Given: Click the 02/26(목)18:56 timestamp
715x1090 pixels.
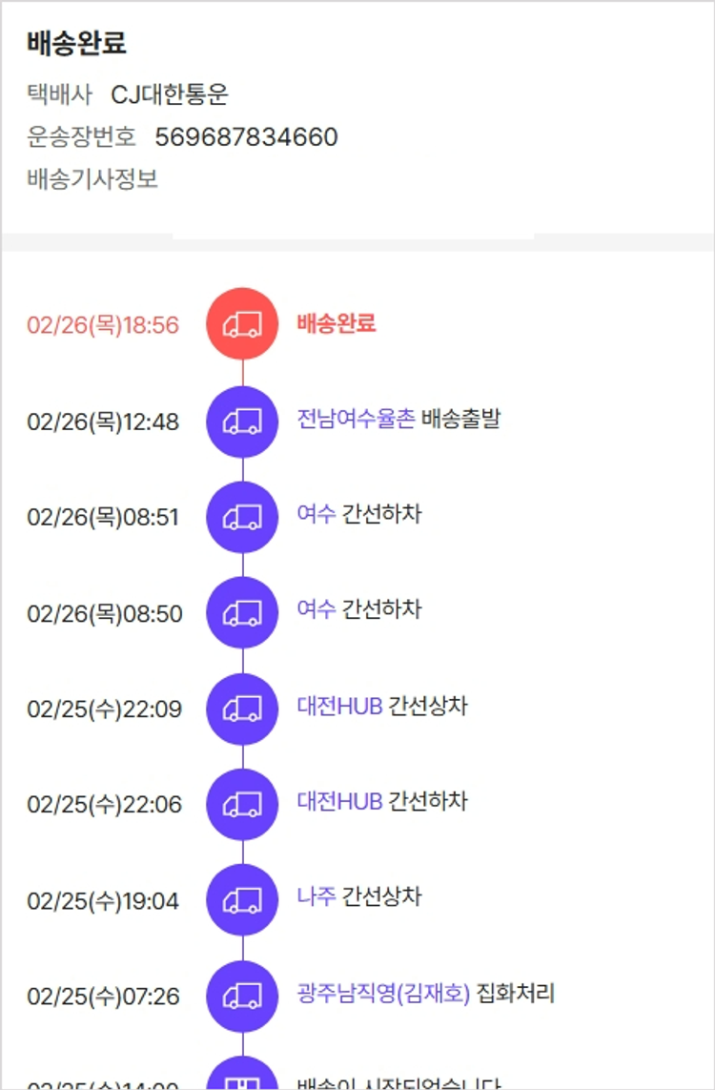Looking at the screenshot, I should coord(103,325).
